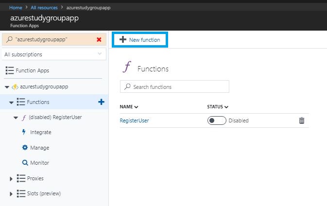Select azurestudygroupapp in the tree
This screenshot has height=206, width=327.
[44, 86]
